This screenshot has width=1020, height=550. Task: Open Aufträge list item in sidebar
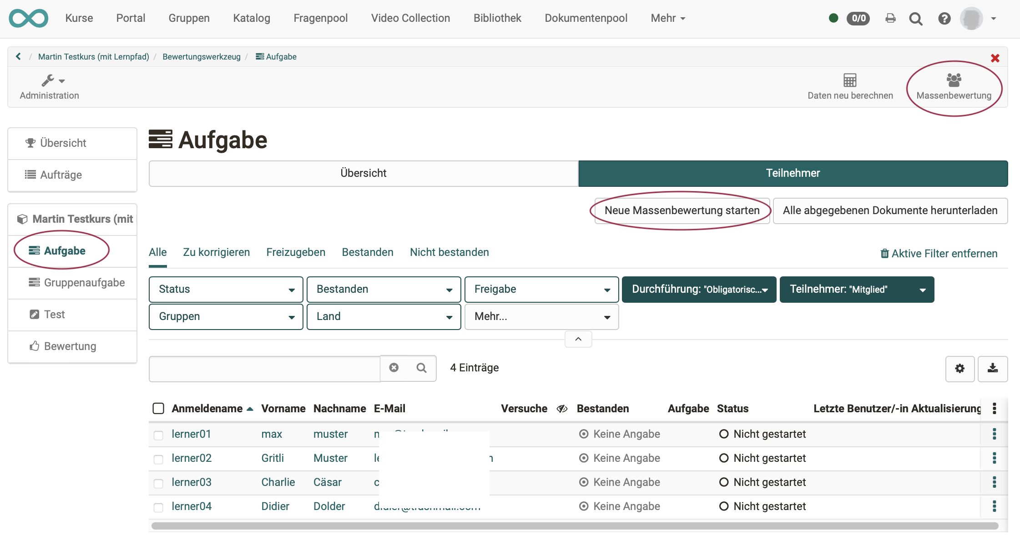(72, 175)
